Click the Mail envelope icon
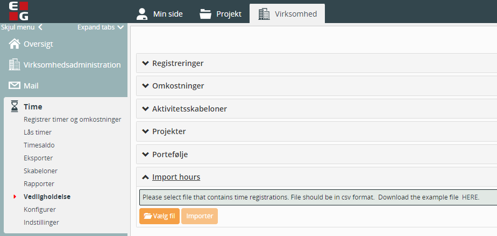The image size is (497, 236). tap(15, 85)
